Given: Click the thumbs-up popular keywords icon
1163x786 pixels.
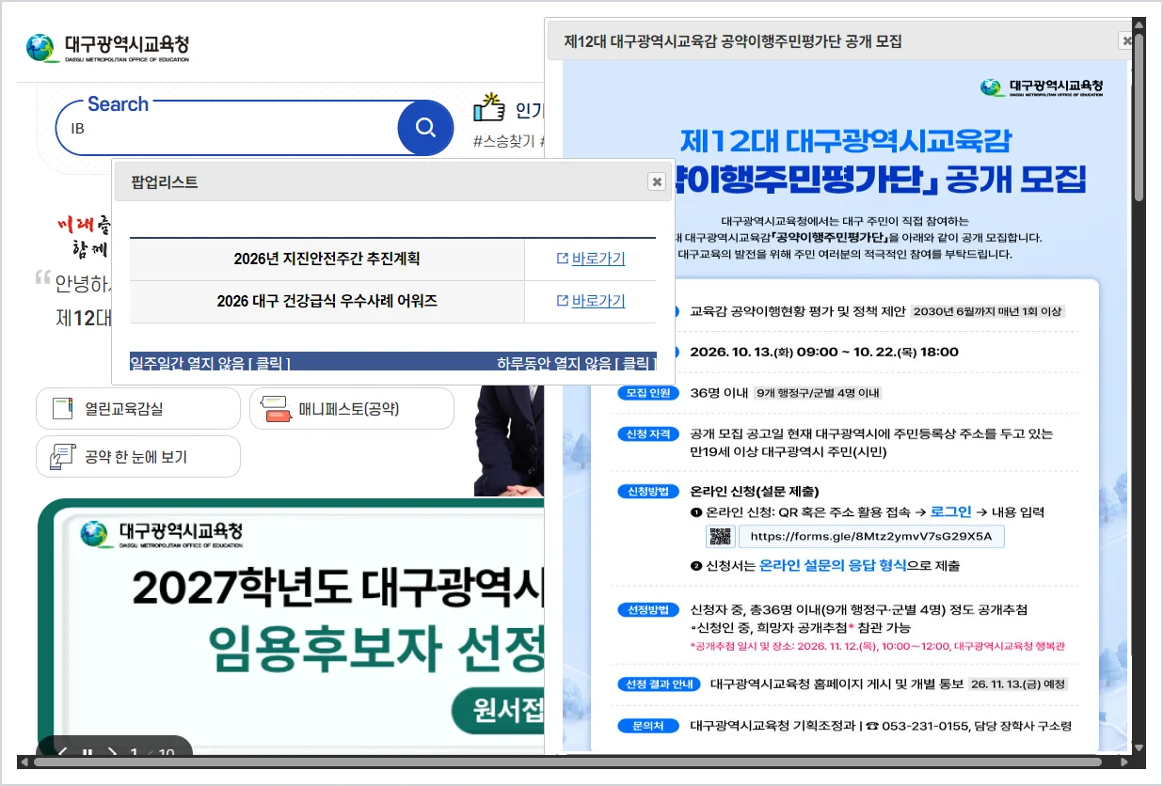Looking at the screenshot, I should click(x=489, y=108).
